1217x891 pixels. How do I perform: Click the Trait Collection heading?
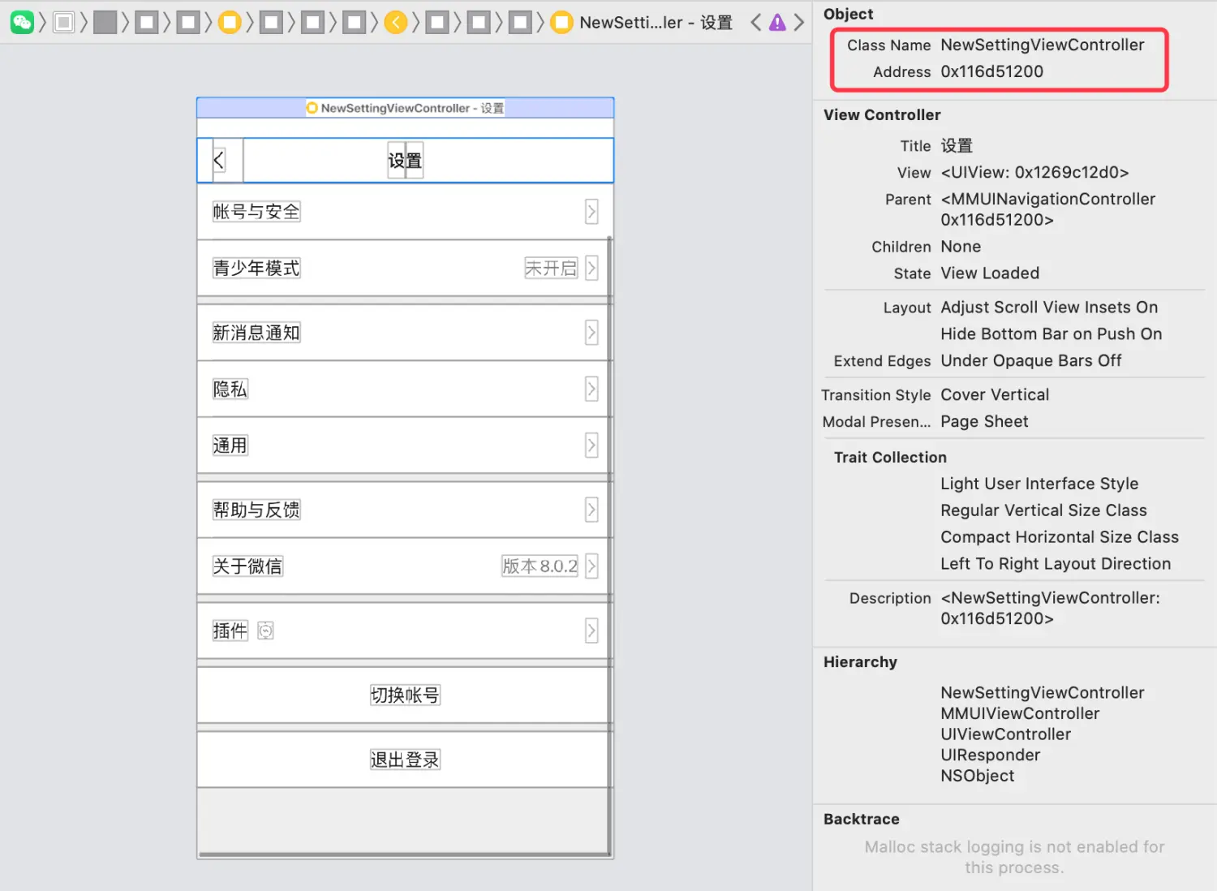[890, 458]
